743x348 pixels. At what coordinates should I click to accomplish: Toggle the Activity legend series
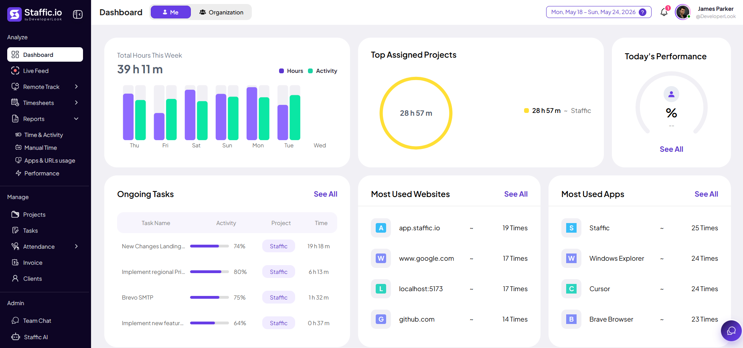click(x=323, y=71)
